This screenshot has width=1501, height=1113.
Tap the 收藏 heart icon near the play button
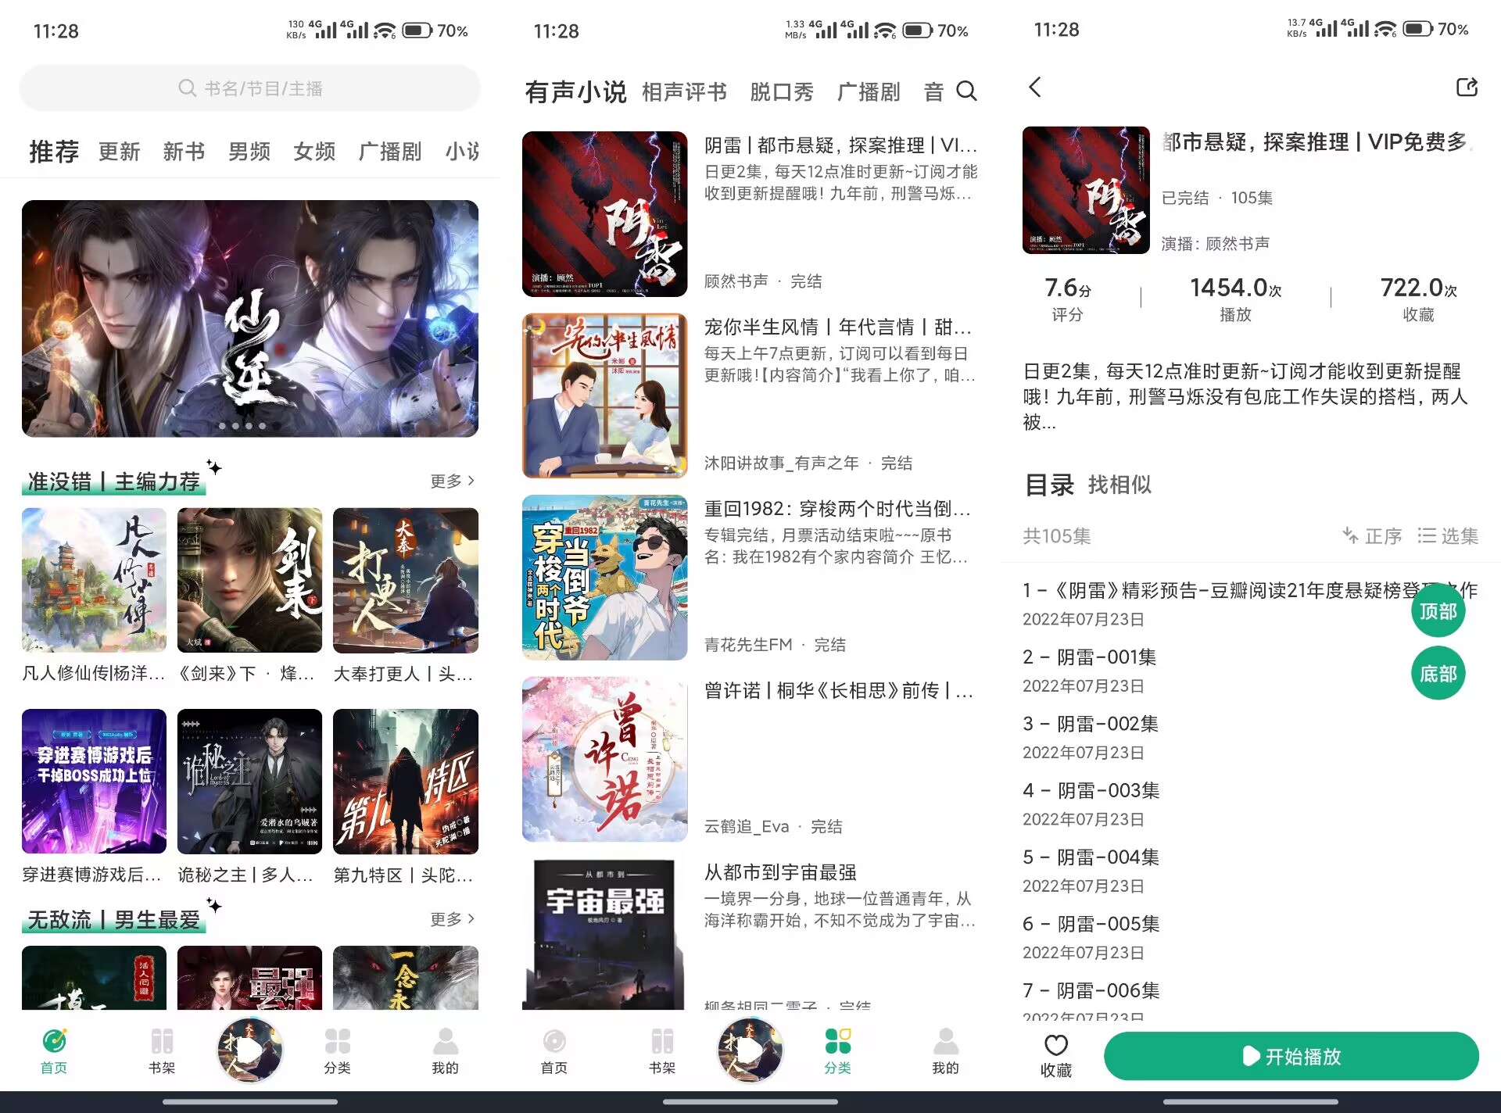pos(1055,1055)
